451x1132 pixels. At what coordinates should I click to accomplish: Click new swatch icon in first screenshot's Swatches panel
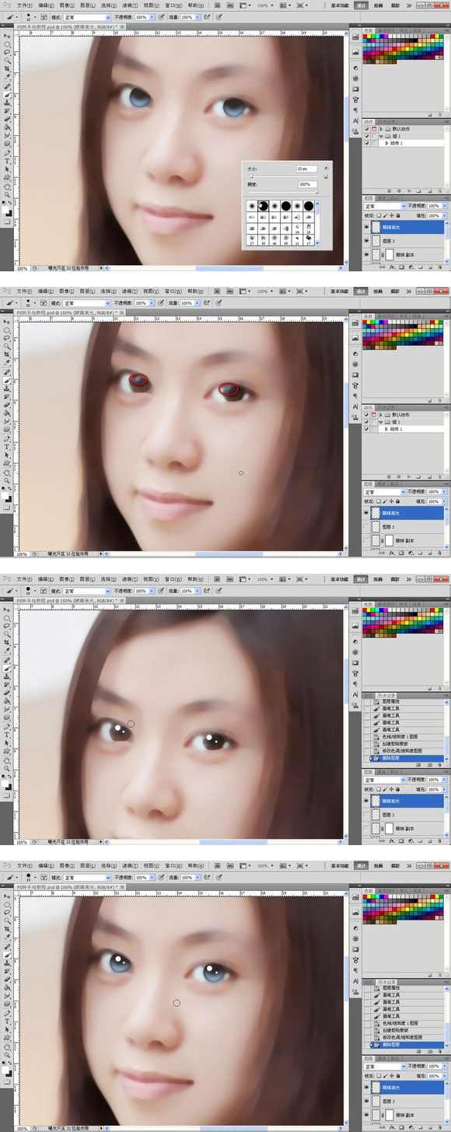[429, 114]
